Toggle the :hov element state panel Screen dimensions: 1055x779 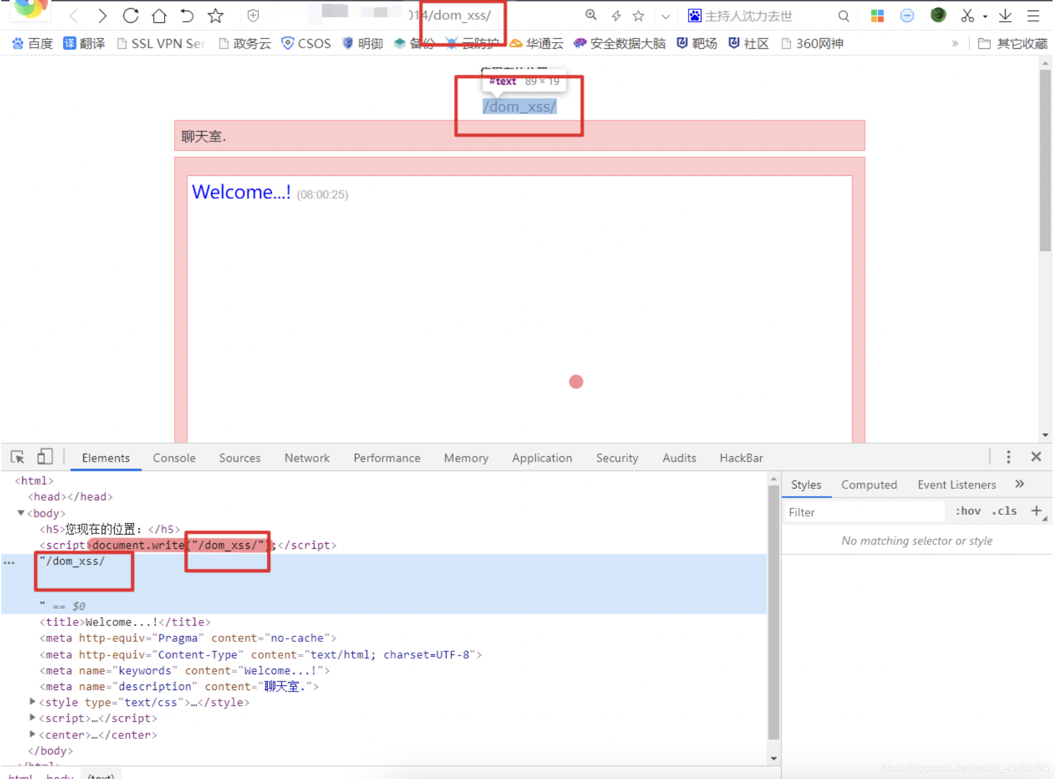click(x=967, y=511)
